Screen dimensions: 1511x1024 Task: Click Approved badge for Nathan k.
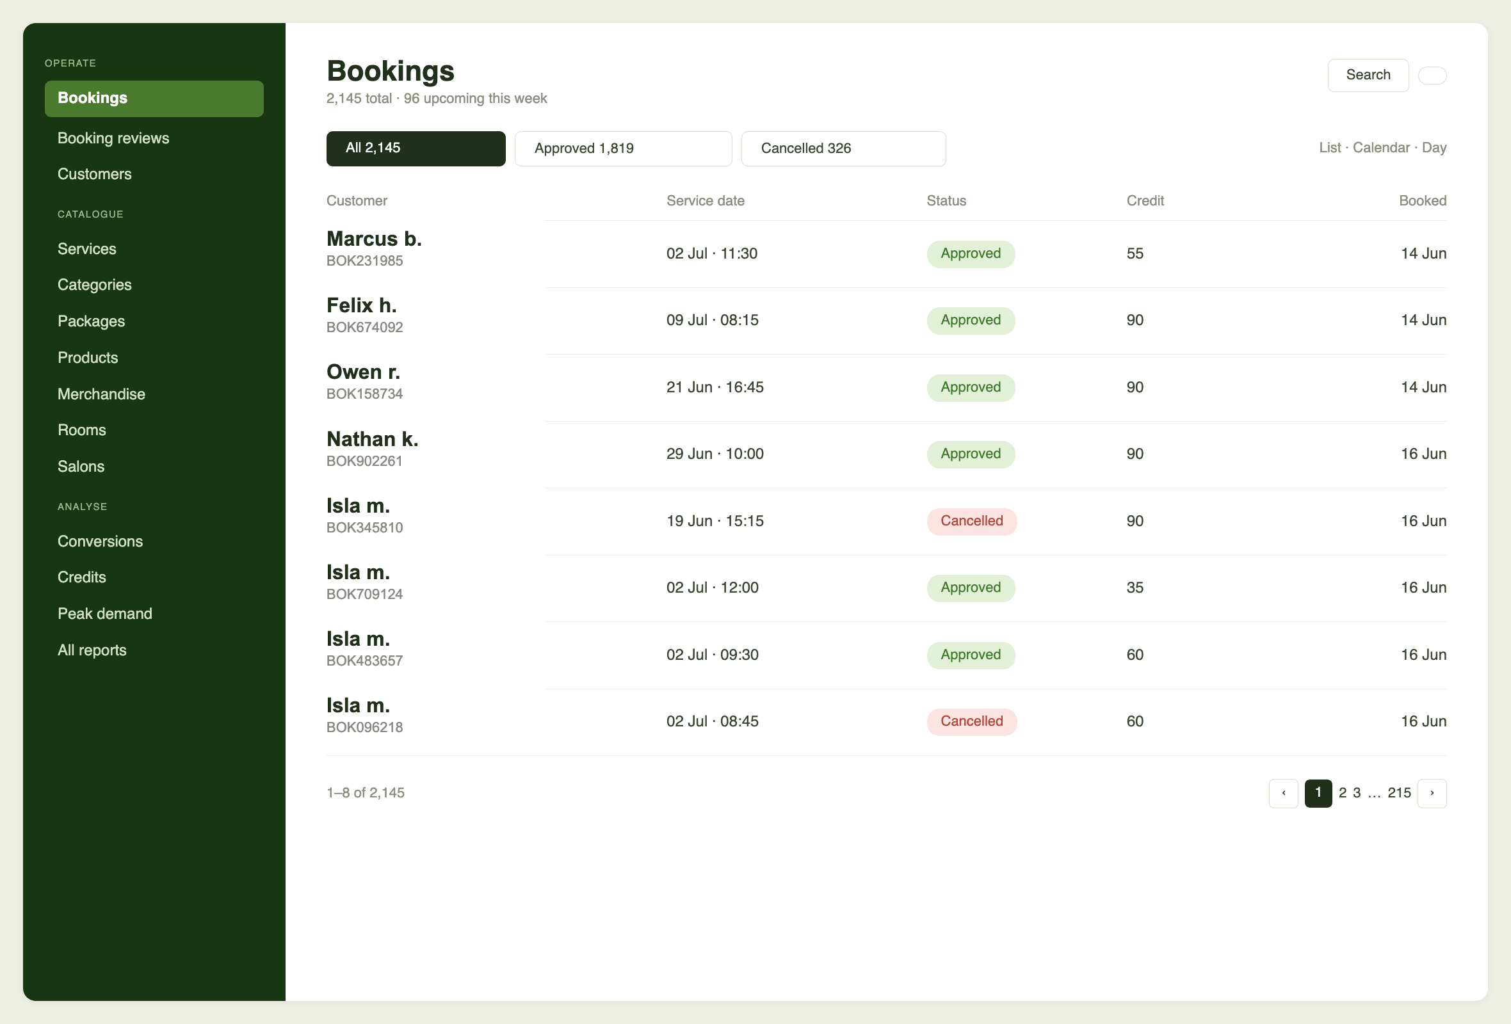[971, 454]
